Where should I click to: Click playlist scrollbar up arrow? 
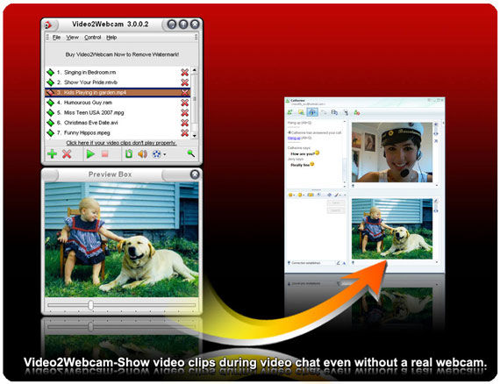[x=194, y=70]
